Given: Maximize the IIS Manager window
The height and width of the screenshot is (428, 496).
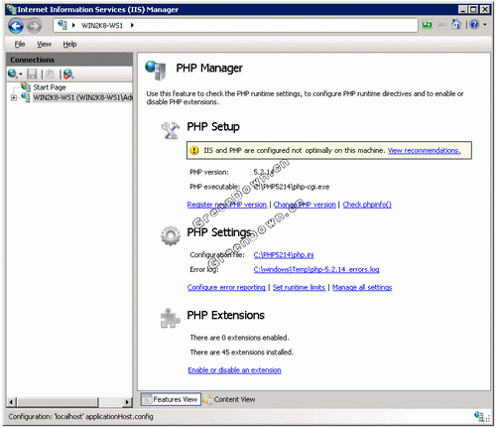Looking at the screenshot, I should 474,9.
